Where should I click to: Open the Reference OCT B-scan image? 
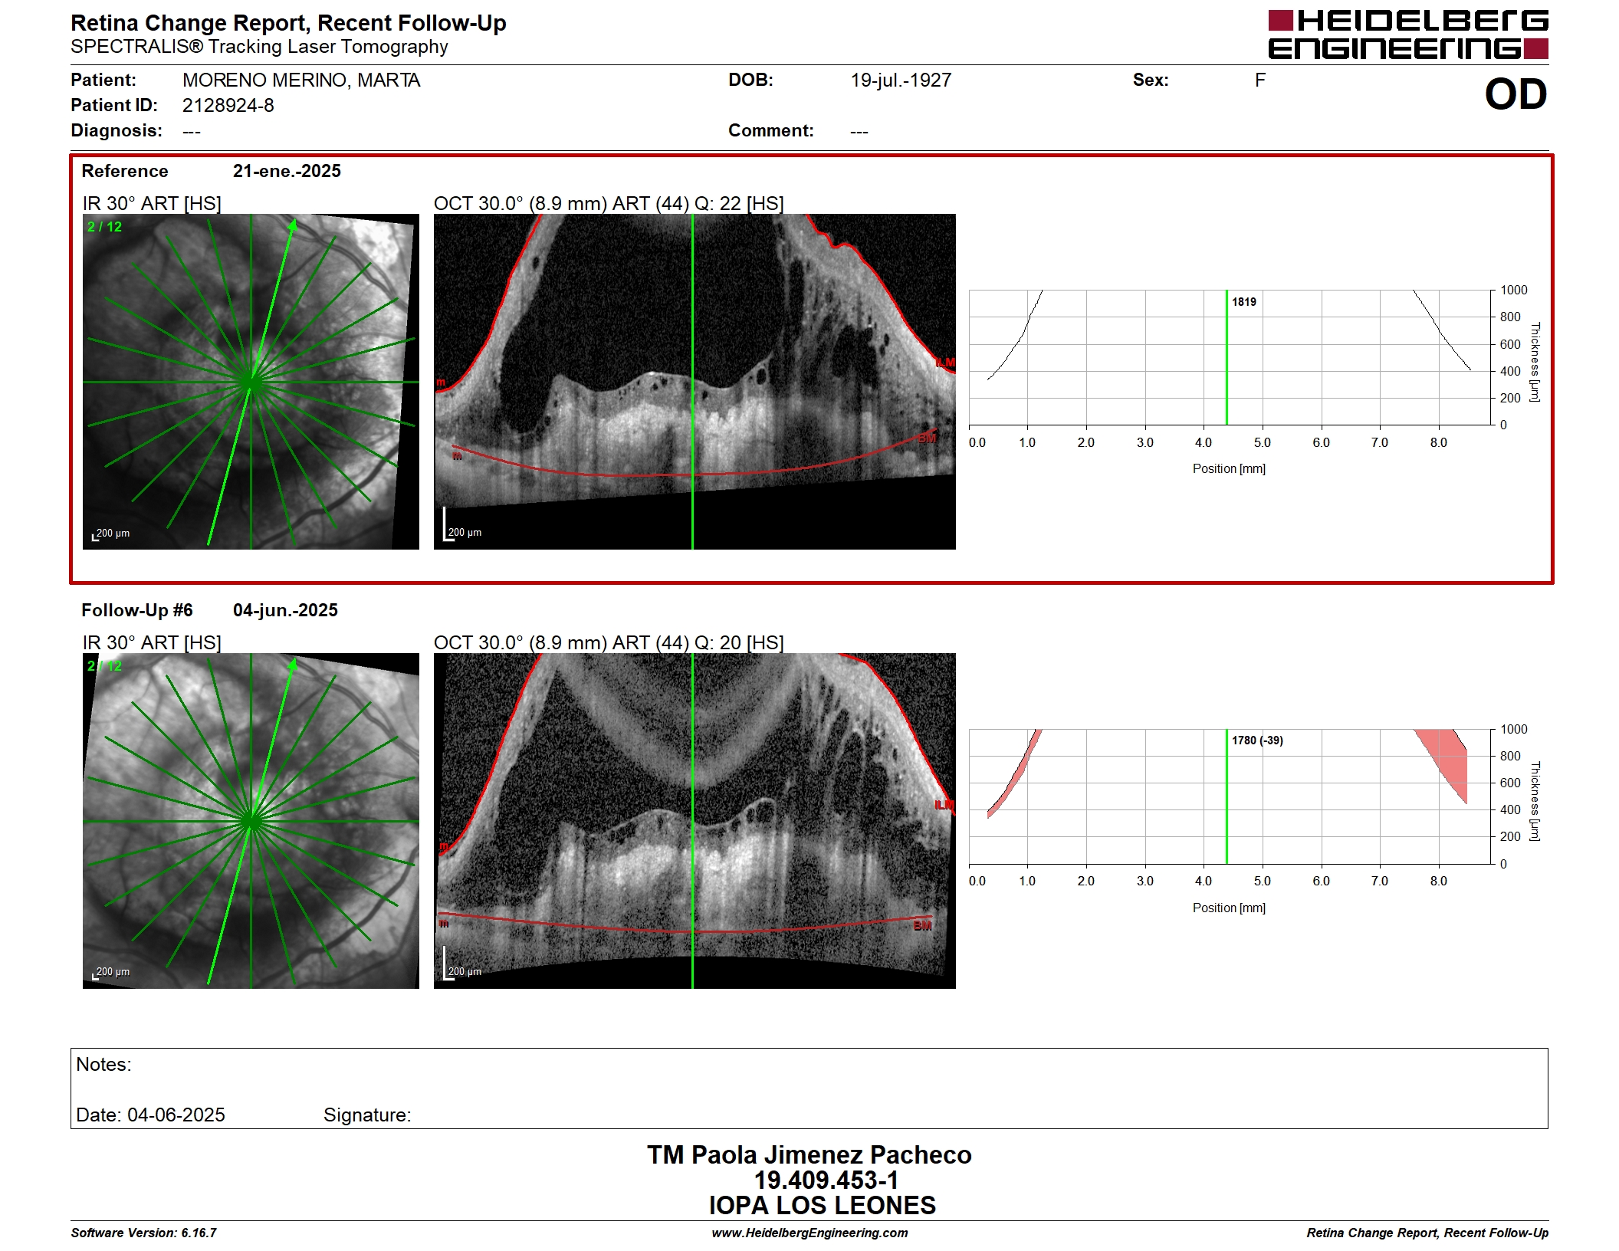click(695, 382)
